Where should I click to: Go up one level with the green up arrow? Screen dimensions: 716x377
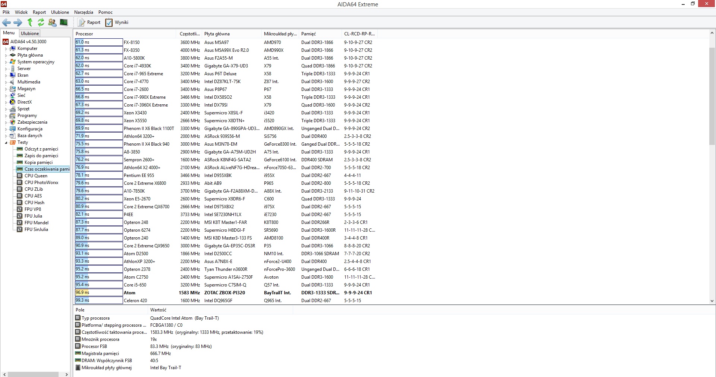[x=30, y=22]
